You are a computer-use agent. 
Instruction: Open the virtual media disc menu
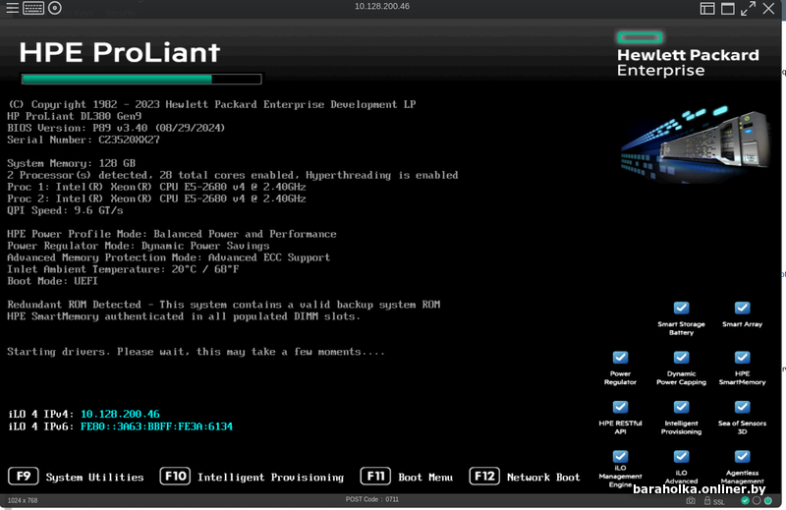55,8
